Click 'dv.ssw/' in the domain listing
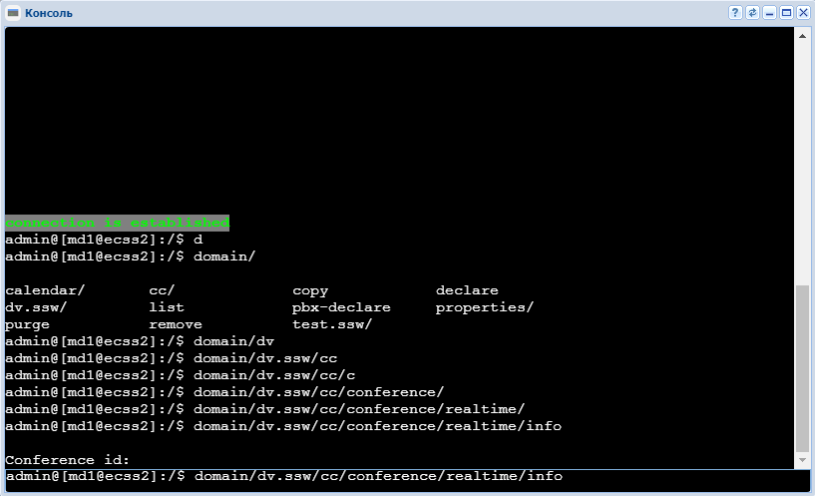This screenshot has width=815, height=496. coord(36,307)
